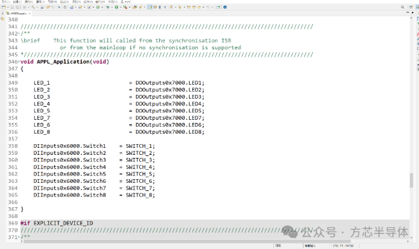This screenshot has width=419, height=249.
Task: Open Debug configurations dropdown arrow
Action: [112, 7]
